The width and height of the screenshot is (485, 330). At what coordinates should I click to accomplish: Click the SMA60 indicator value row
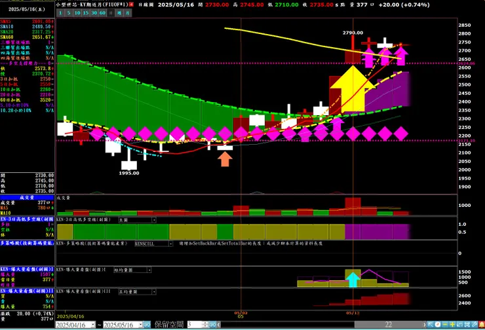(x=28, y=37)
